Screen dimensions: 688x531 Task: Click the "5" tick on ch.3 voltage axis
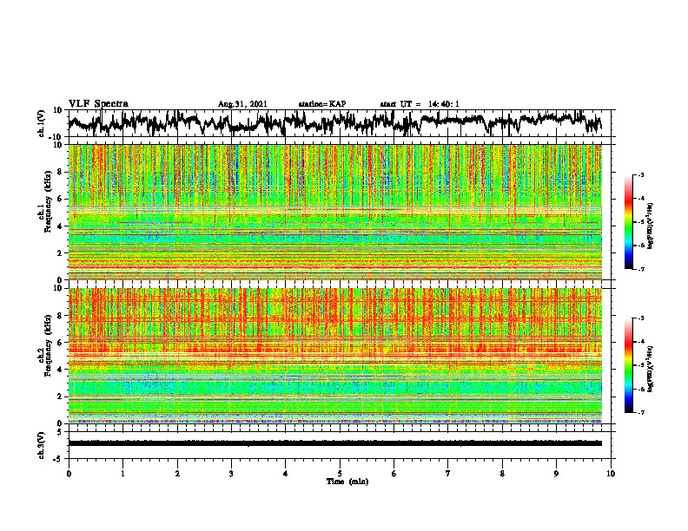click(x=60, y=432)
